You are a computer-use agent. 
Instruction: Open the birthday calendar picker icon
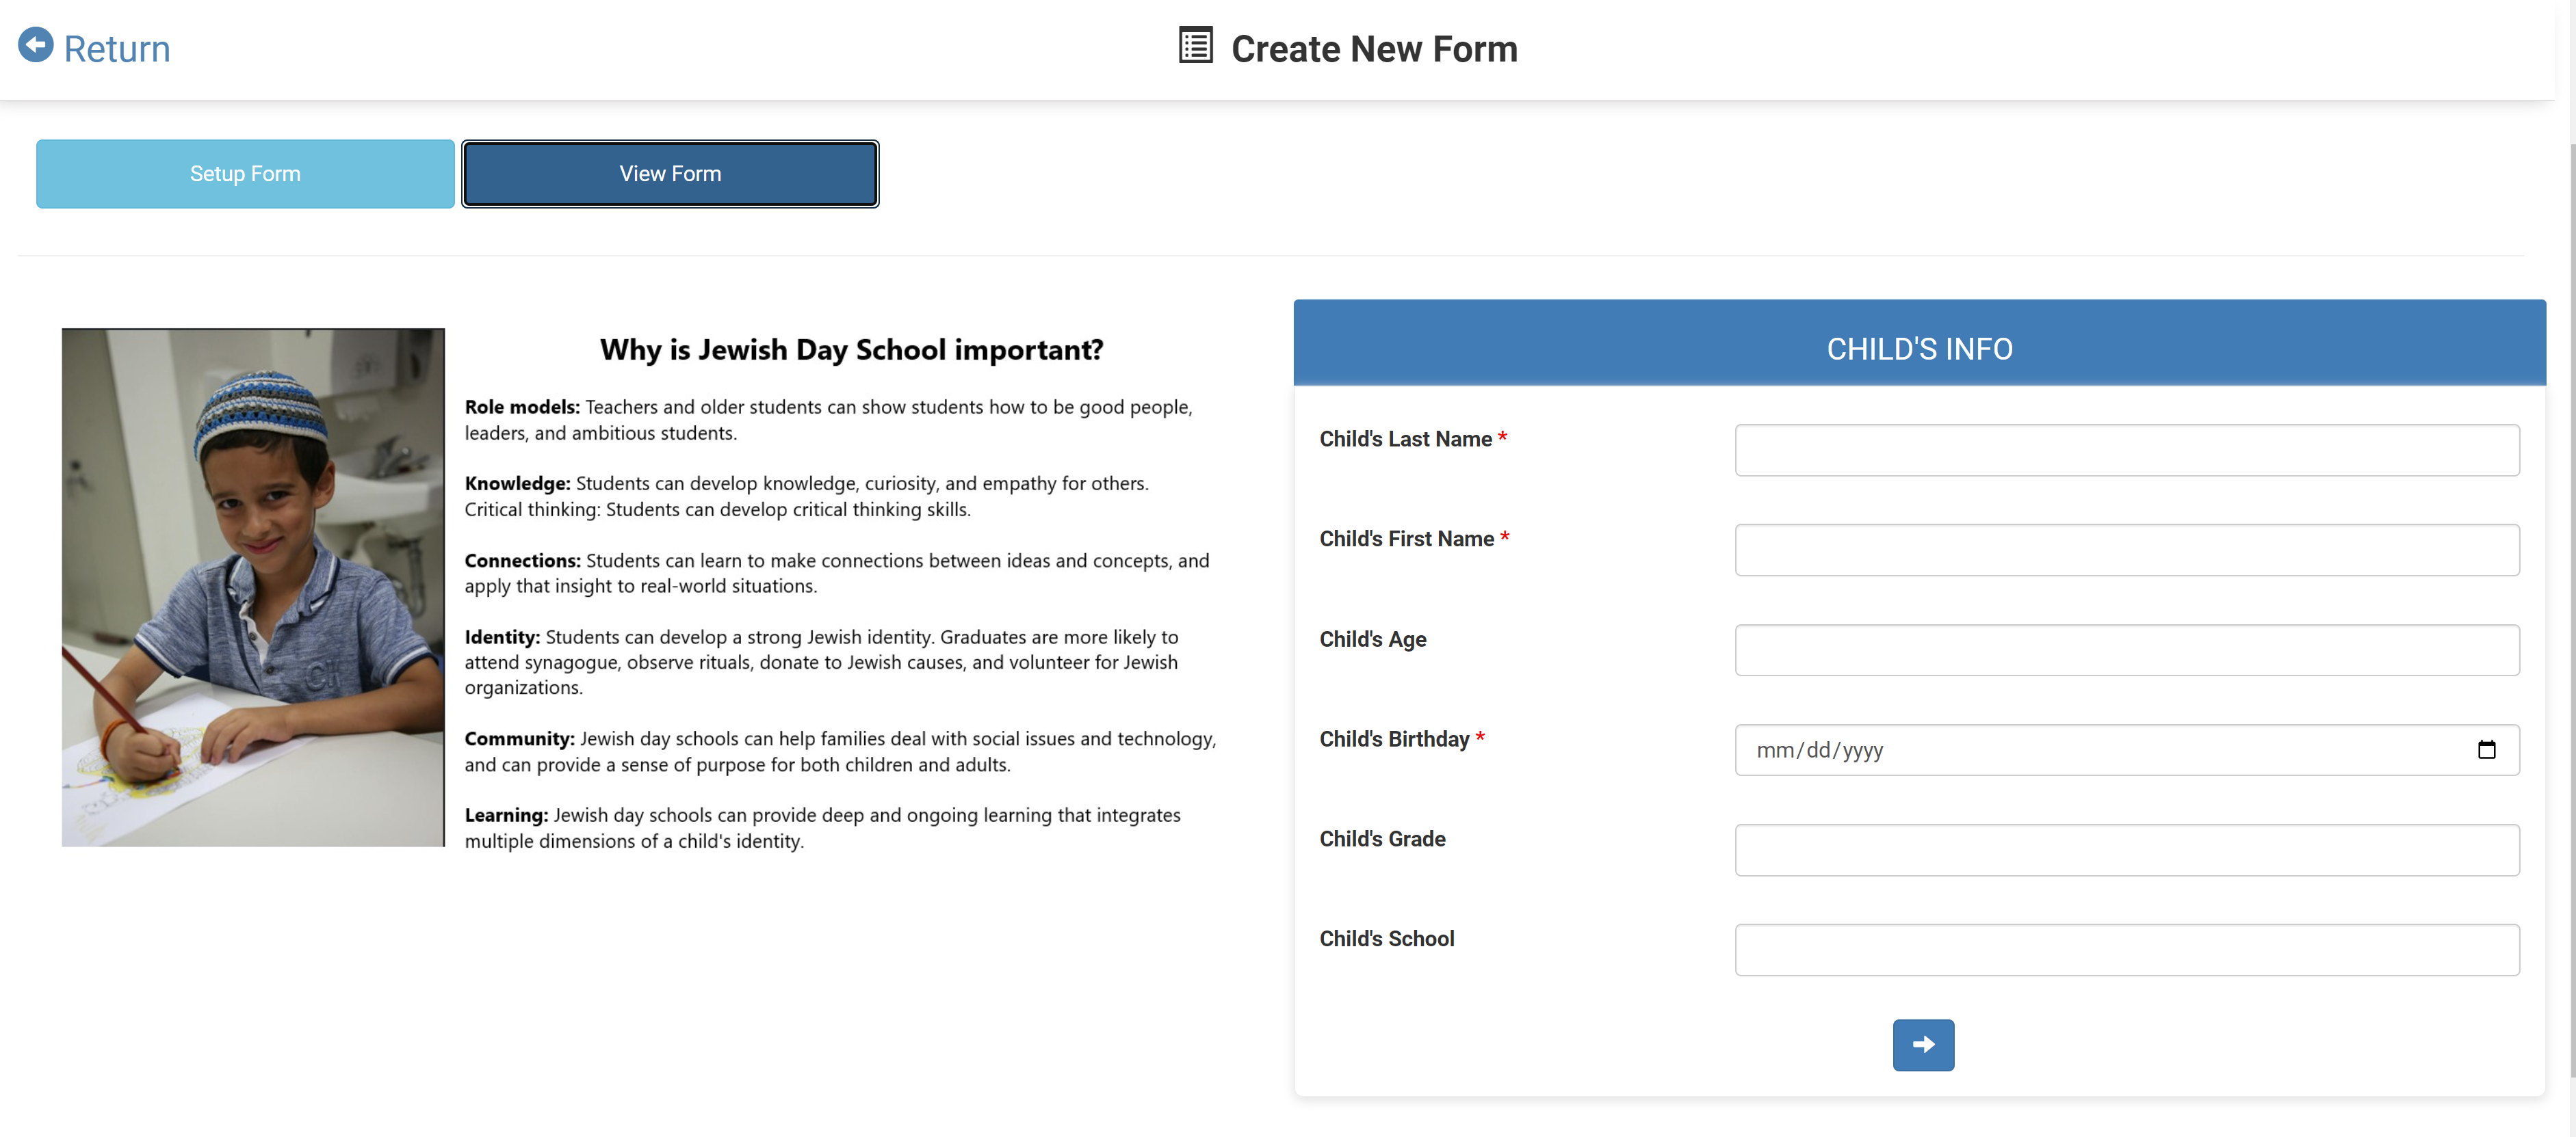tap(2486, 749)
